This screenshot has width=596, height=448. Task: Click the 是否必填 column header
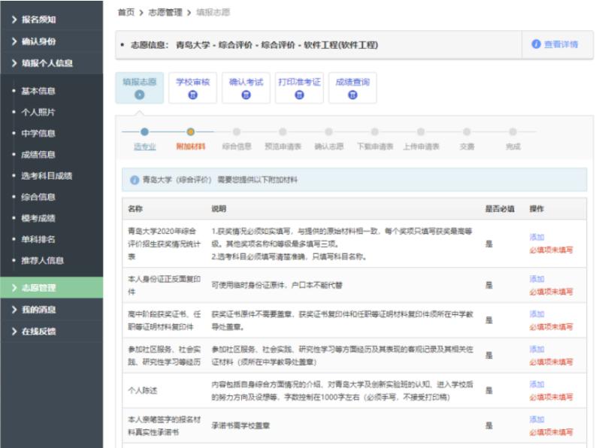[500, 209]
